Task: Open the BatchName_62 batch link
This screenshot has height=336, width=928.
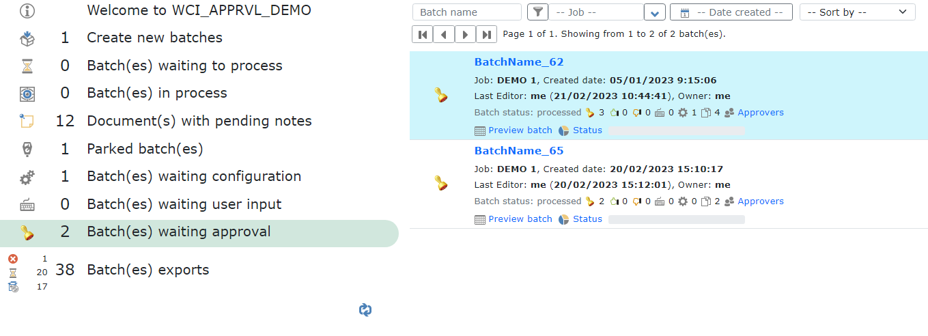Action: [519, 62]
